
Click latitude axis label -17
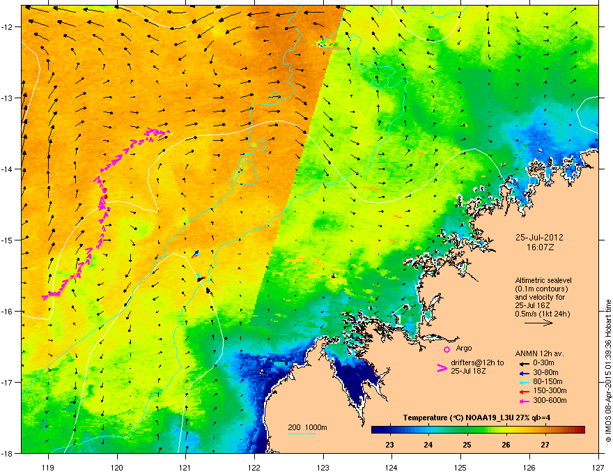[8, 382]
